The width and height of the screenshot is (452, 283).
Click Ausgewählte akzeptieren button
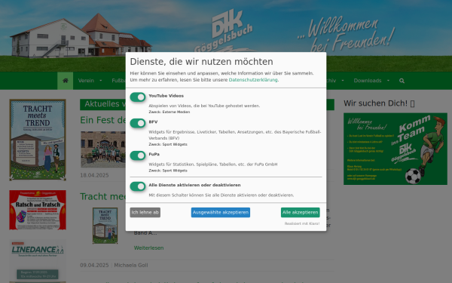pos(221,213)
